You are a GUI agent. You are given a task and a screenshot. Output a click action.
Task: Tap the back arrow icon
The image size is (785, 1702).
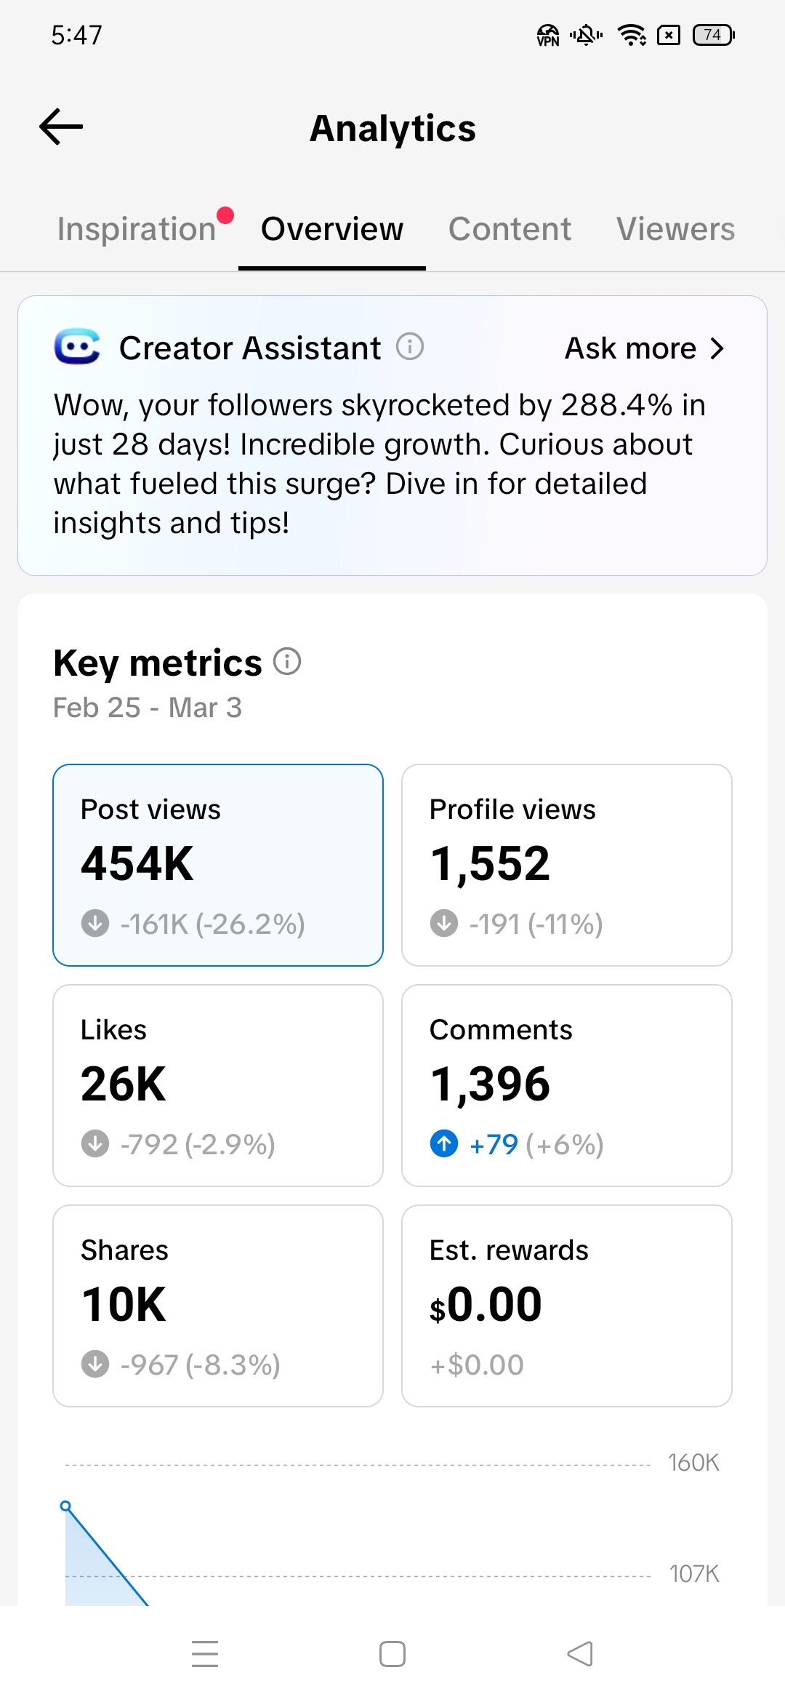pos(61,127)
